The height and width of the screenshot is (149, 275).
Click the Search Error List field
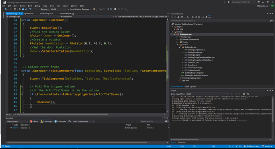[152, 121]
